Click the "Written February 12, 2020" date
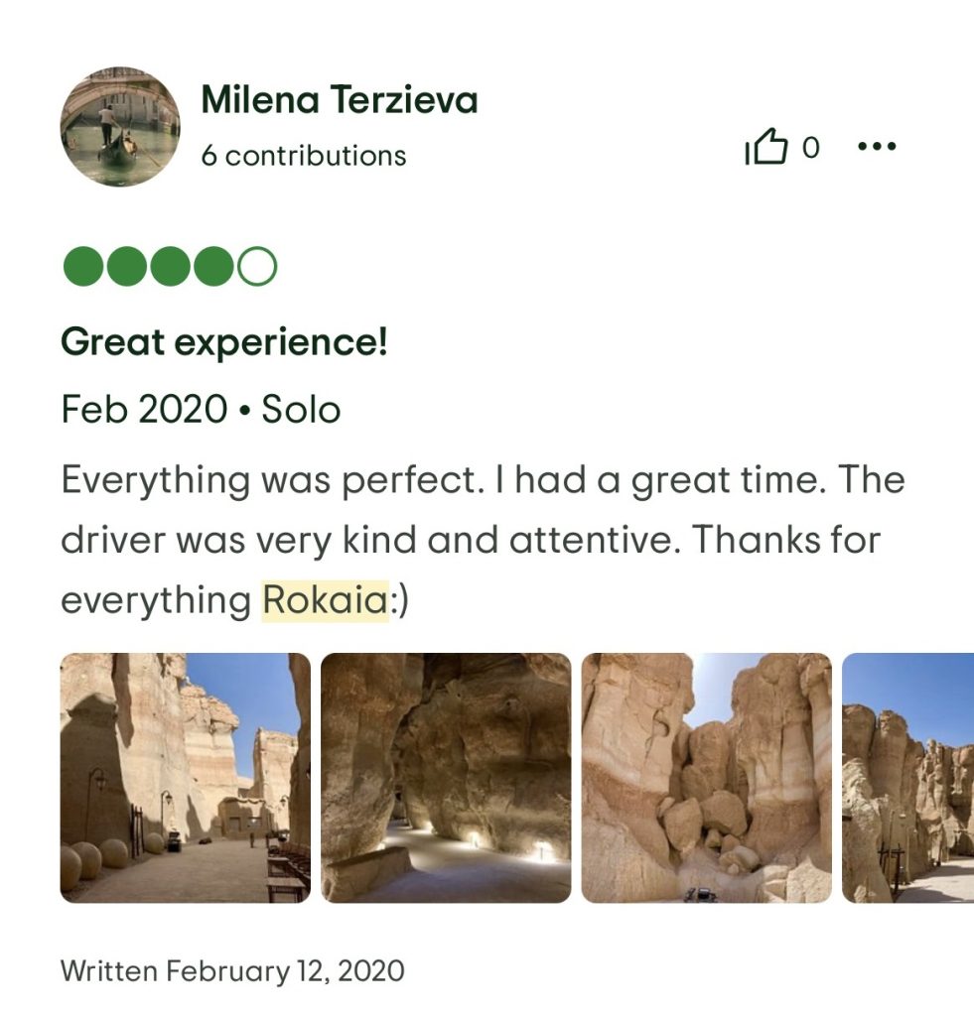974x1016 pixels. click(232, 969)
